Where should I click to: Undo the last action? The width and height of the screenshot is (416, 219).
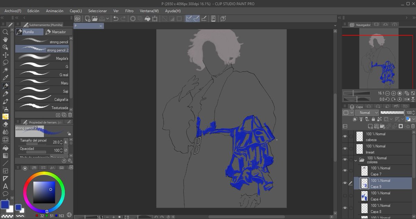pyautogui.click(x=116, y=18)
